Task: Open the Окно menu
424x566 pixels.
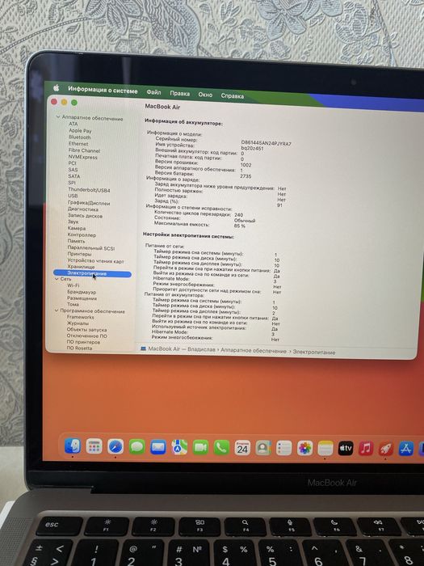Action: (x=205, y=95)
